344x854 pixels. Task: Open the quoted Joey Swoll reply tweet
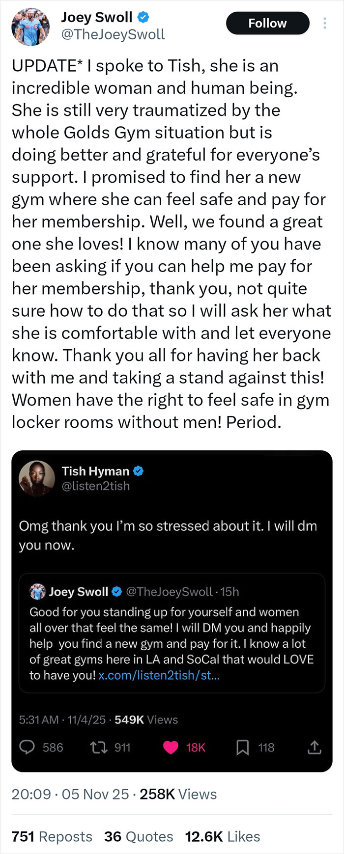(171, 633)
